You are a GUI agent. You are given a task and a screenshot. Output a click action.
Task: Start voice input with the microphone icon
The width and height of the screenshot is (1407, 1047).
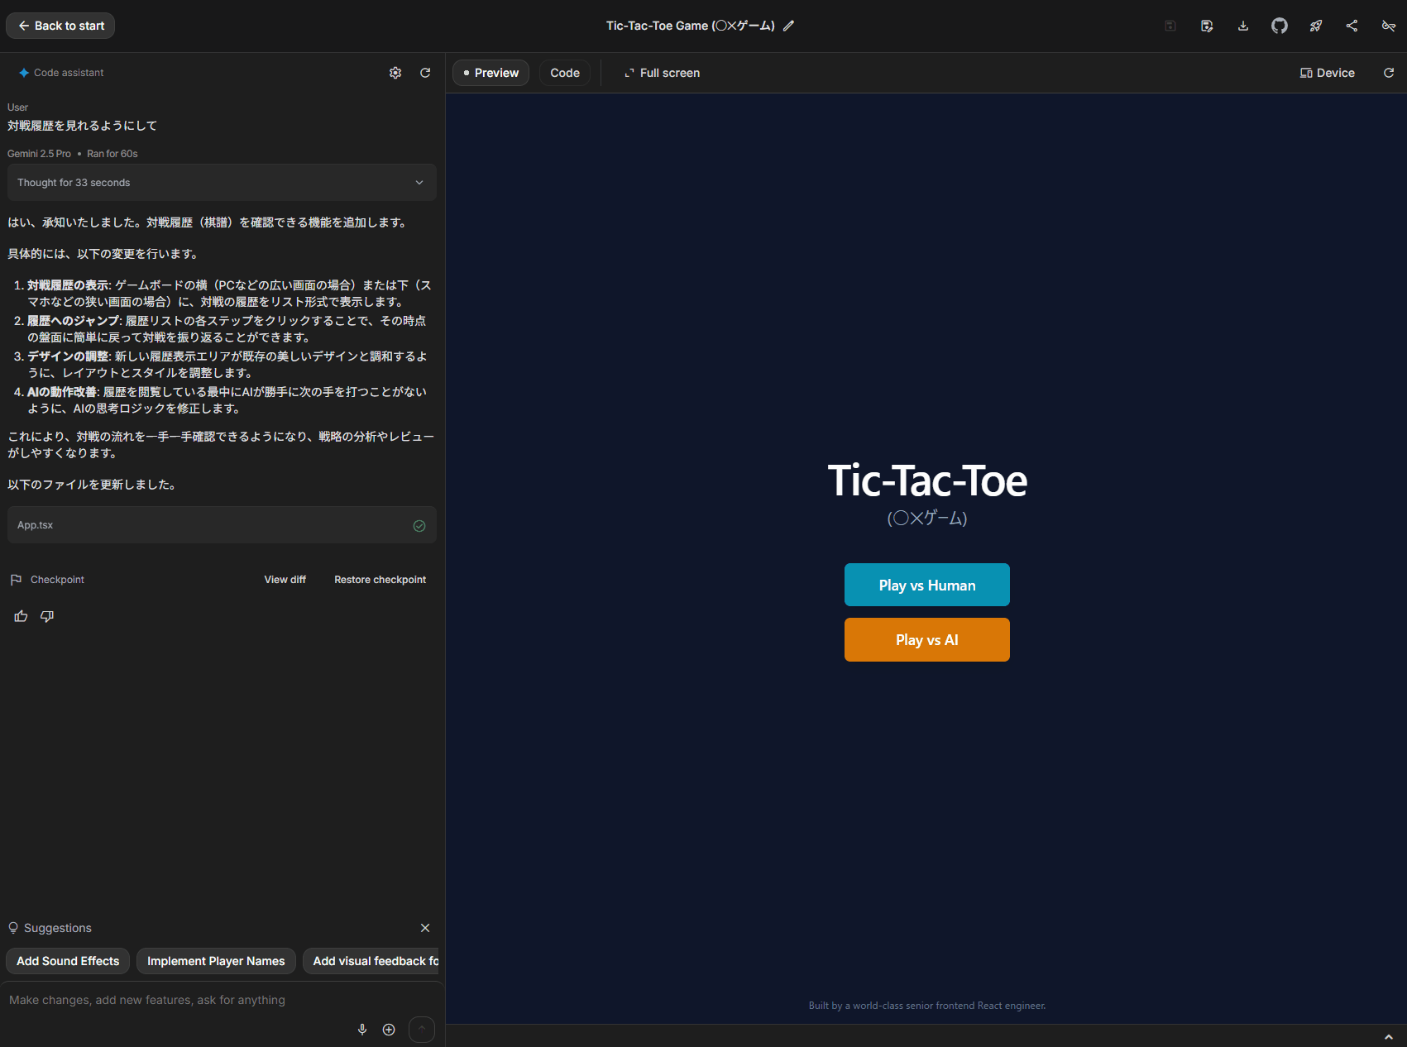362,1030
